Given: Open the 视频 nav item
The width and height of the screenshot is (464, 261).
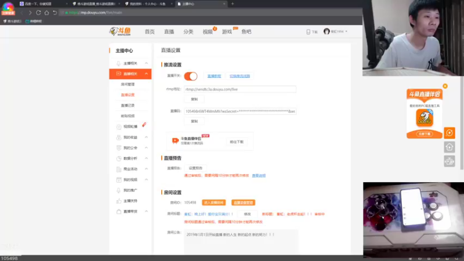Looking at the screenshot, I should (x=208, y=32).
